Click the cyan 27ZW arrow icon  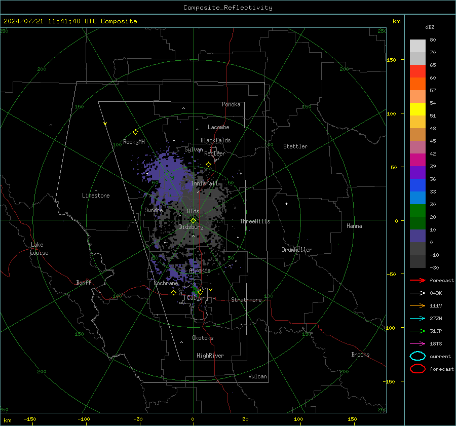tap(417, 319)
